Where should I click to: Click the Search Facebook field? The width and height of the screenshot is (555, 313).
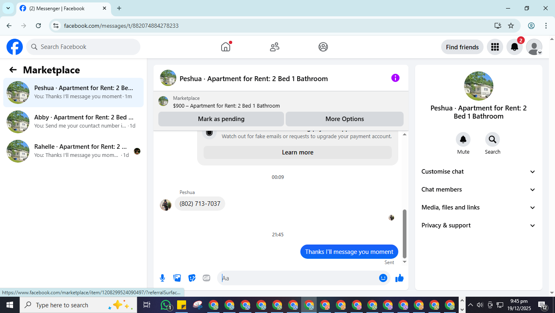coord(83,47)
